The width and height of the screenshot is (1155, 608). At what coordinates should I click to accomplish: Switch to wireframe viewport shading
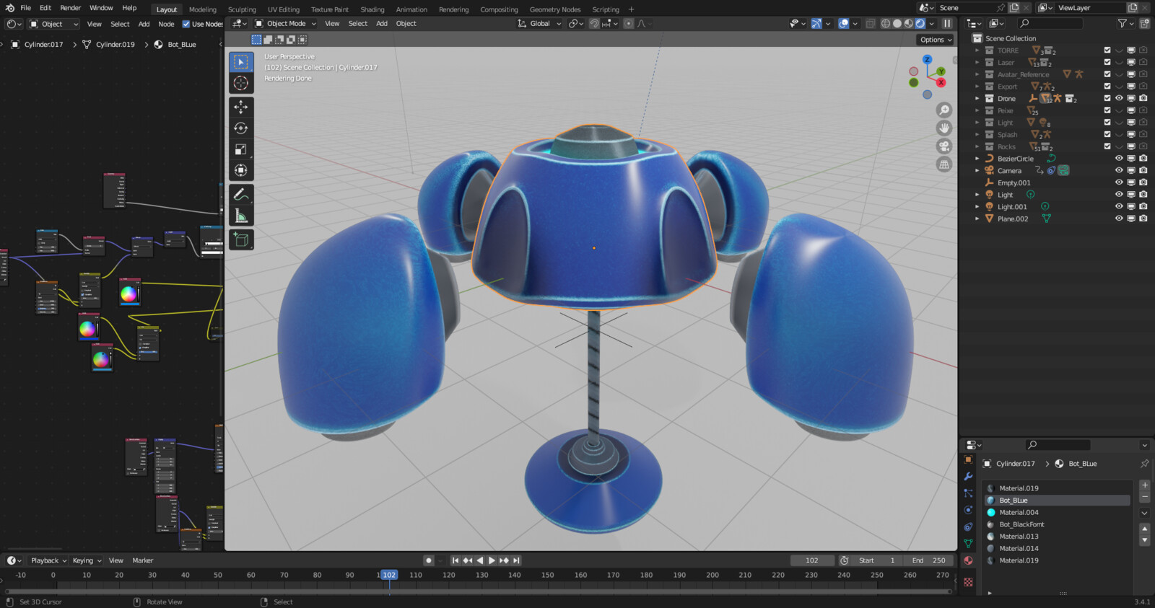(x=886, y=24)
